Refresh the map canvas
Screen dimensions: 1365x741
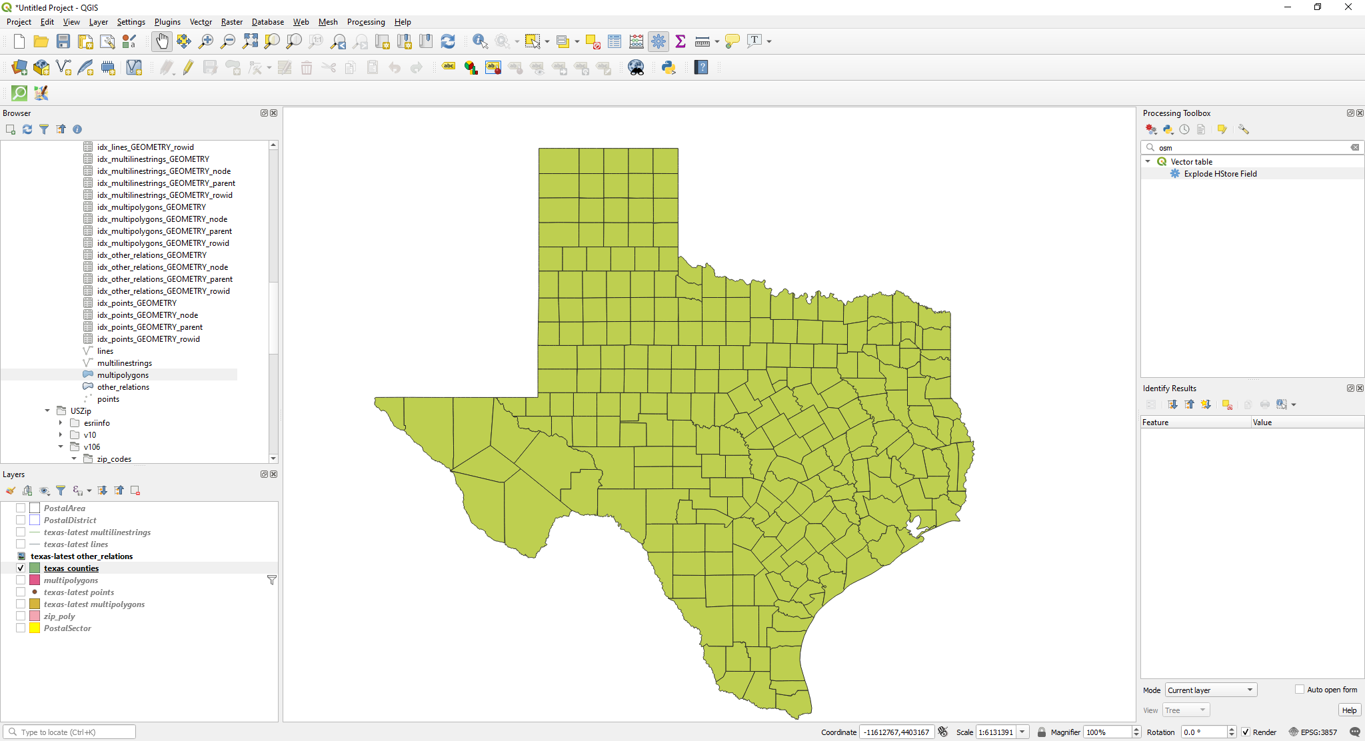448,41
